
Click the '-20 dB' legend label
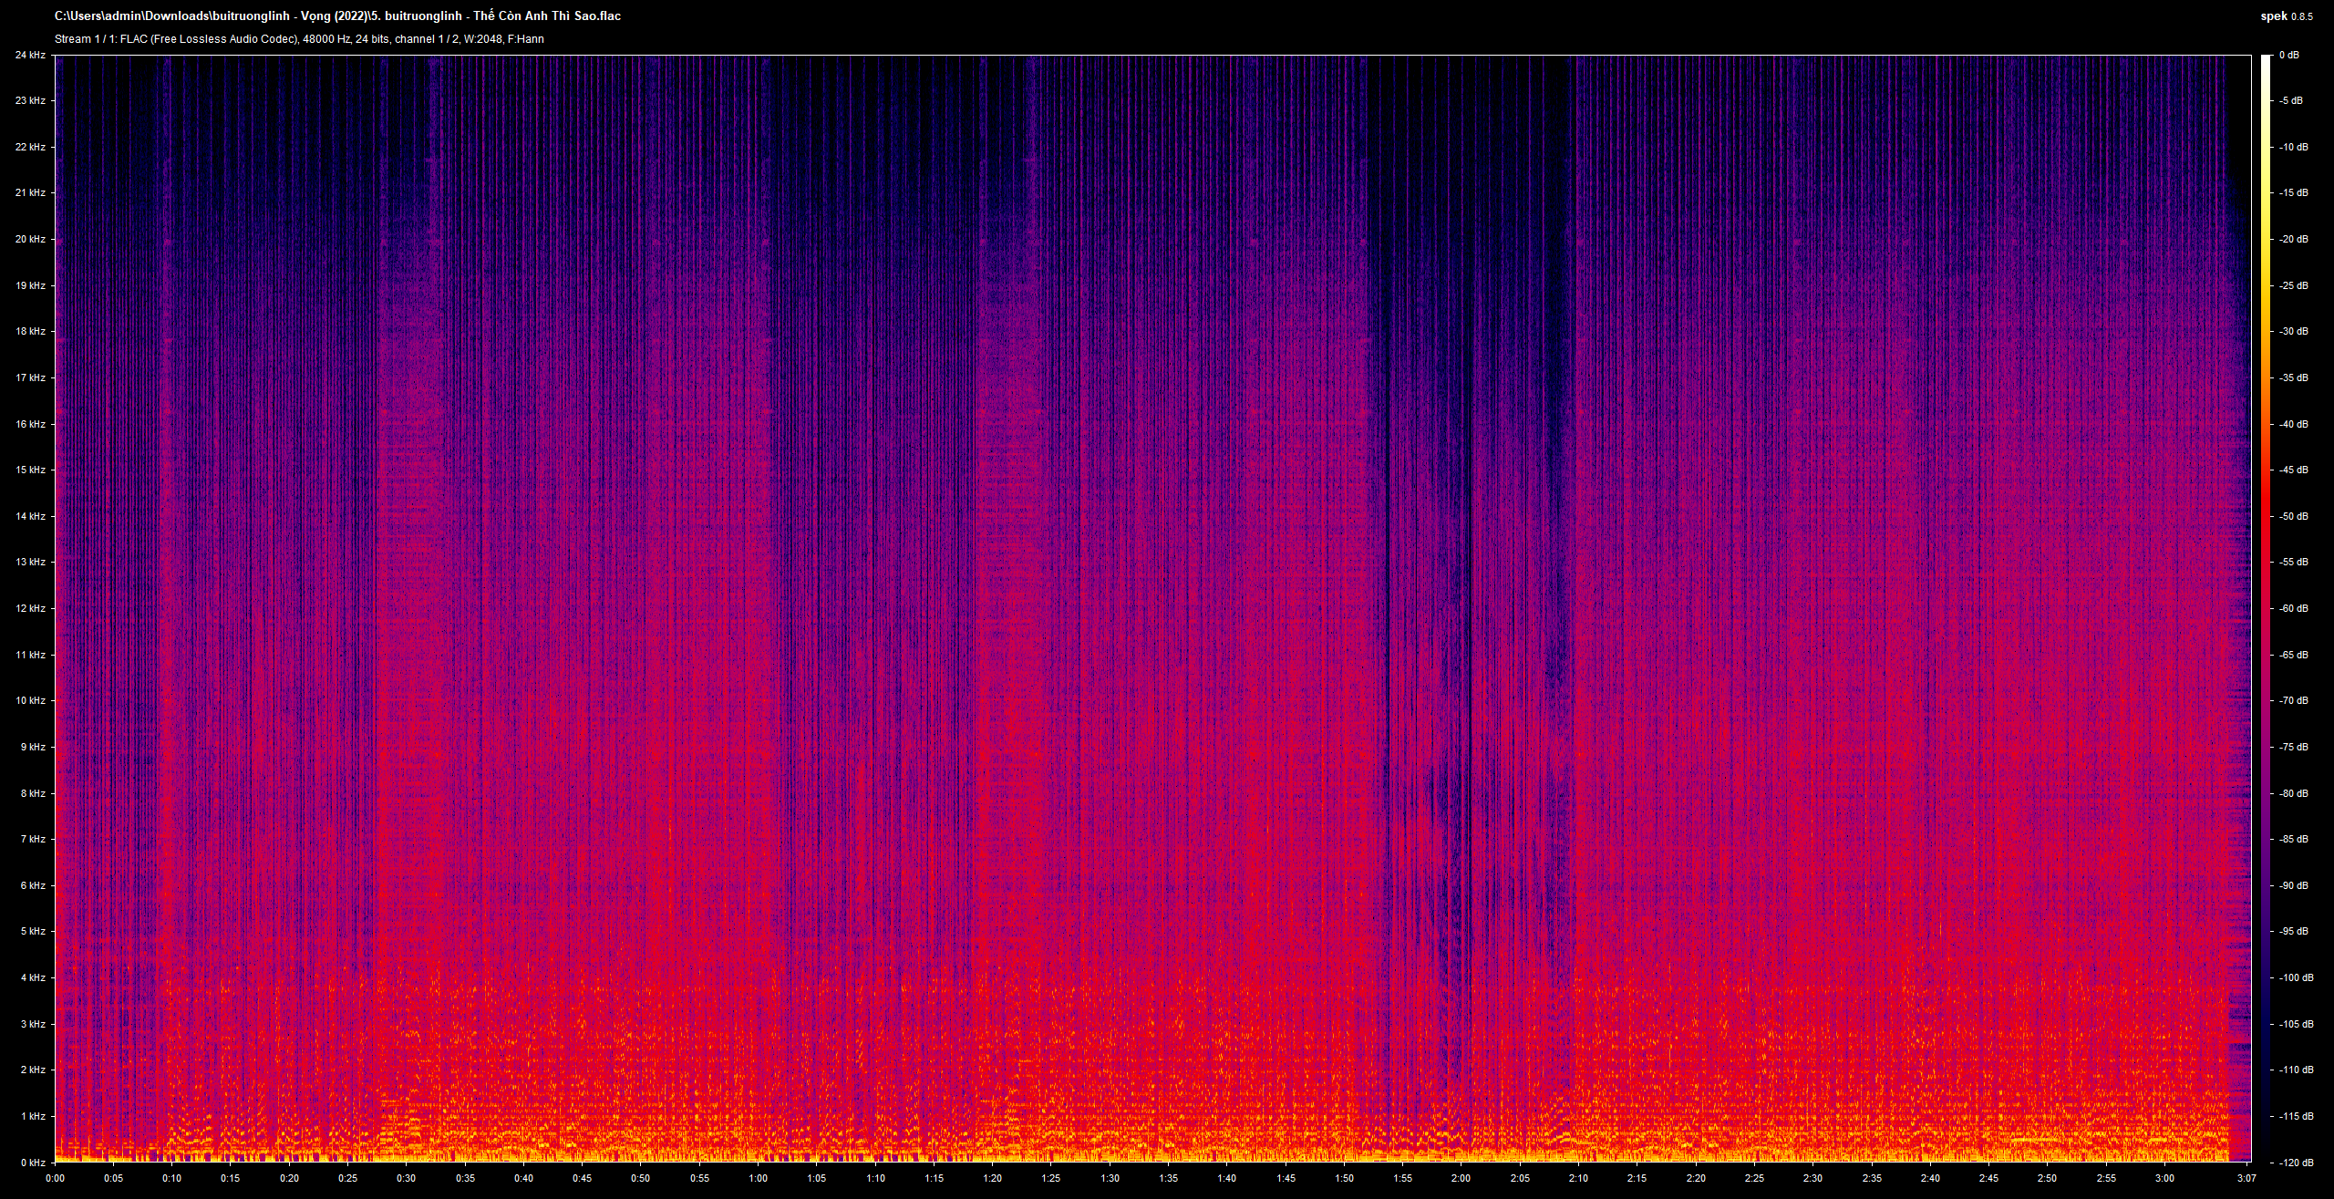coord(2294,239)
